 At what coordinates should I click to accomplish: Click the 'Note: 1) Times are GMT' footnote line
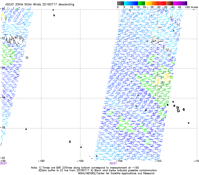(x=85, y=168)
